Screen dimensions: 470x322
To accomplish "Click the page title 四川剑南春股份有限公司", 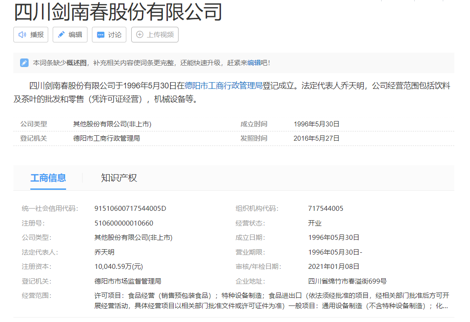I will [118, 12].
